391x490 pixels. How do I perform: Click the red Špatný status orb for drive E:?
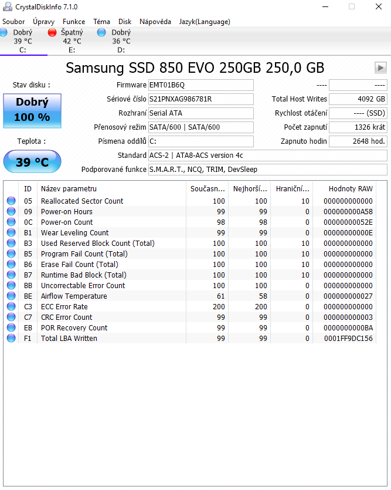click(52, 32)
